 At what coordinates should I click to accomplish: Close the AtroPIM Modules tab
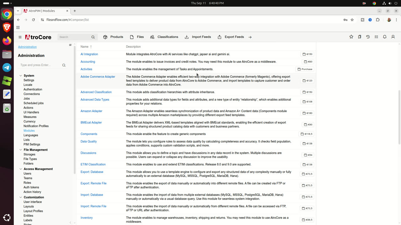point(67,11)
